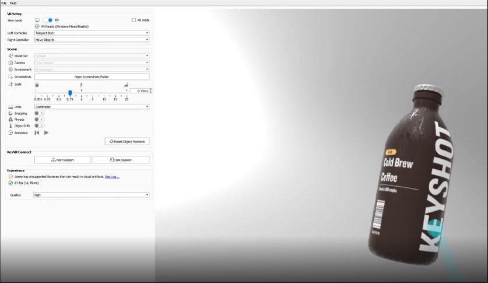This screenshot has width=488, height=283.
Task: Toggle the View mode switch
Action: coord(48,20)
